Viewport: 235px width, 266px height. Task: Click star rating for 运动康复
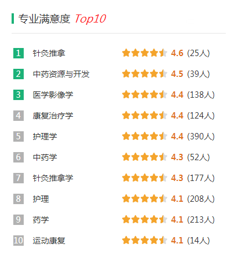click(145, 240)
